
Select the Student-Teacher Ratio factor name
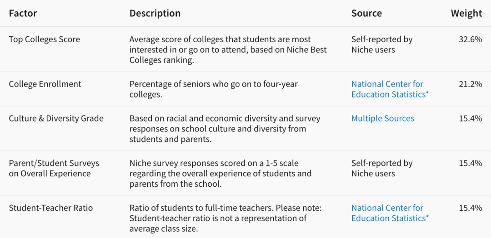[50, 208]
